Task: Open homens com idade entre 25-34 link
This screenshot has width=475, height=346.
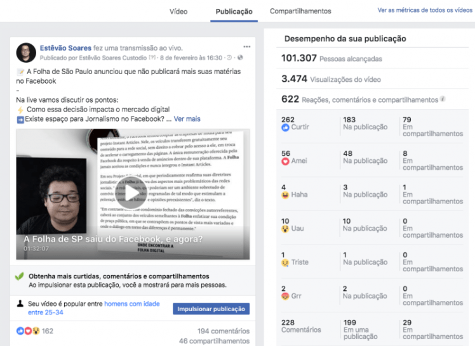Action: pyautogui.click(x=94, y=308)
